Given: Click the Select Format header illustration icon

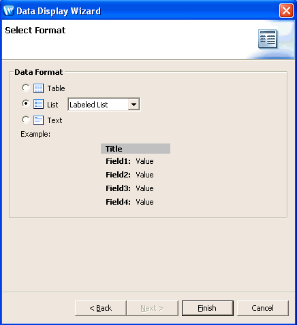Looking at the screenshot, I should click(x=268, y=39).
